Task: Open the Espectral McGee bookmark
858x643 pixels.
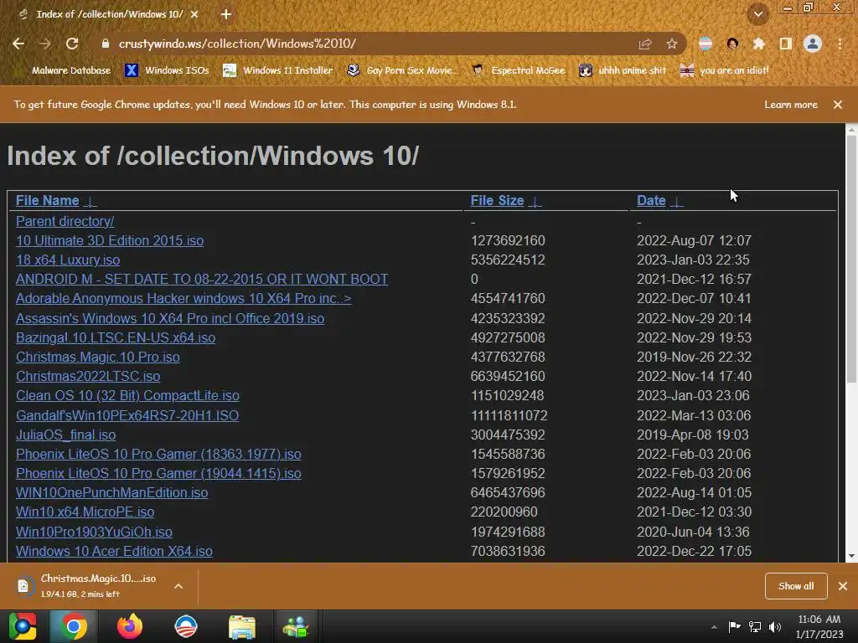Action: click(x=518, y=70)
